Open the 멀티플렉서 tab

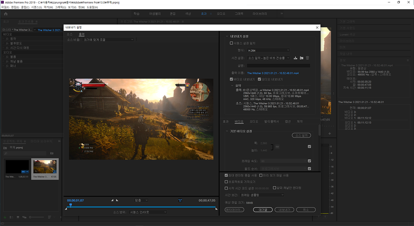pos(271,121)
